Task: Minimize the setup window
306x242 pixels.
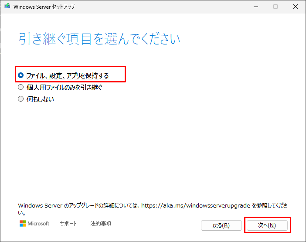Action: (256, 7)
